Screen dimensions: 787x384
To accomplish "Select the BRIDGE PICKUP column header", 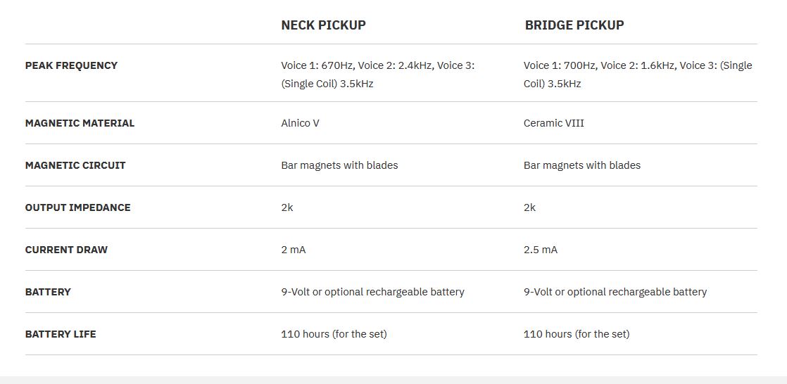I will tap(574, 25).
